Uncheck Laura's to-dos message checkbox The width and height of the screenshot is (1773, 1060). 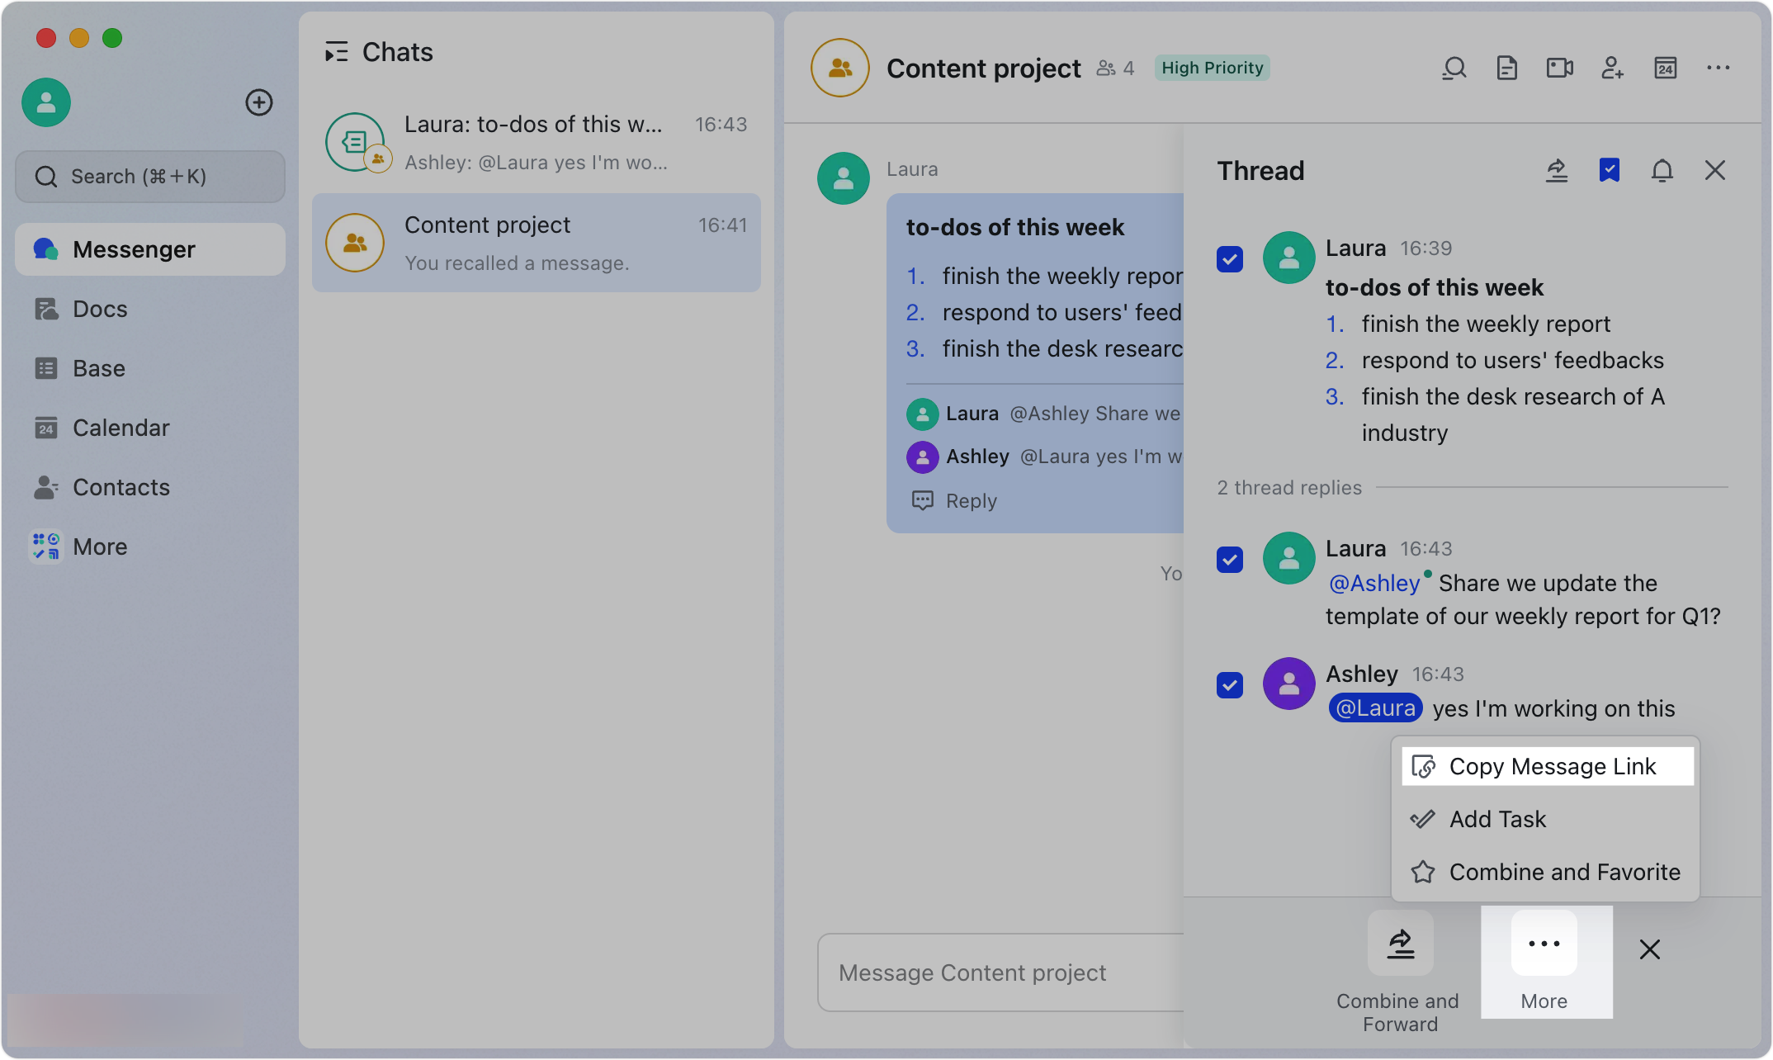(x=1230, y=258)
